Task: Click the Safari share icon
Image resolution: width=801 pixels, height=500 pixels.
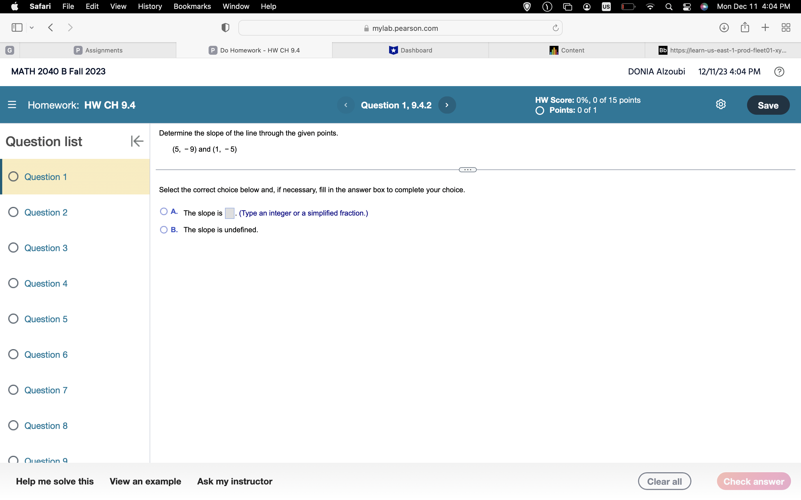Action: (745, 27)
